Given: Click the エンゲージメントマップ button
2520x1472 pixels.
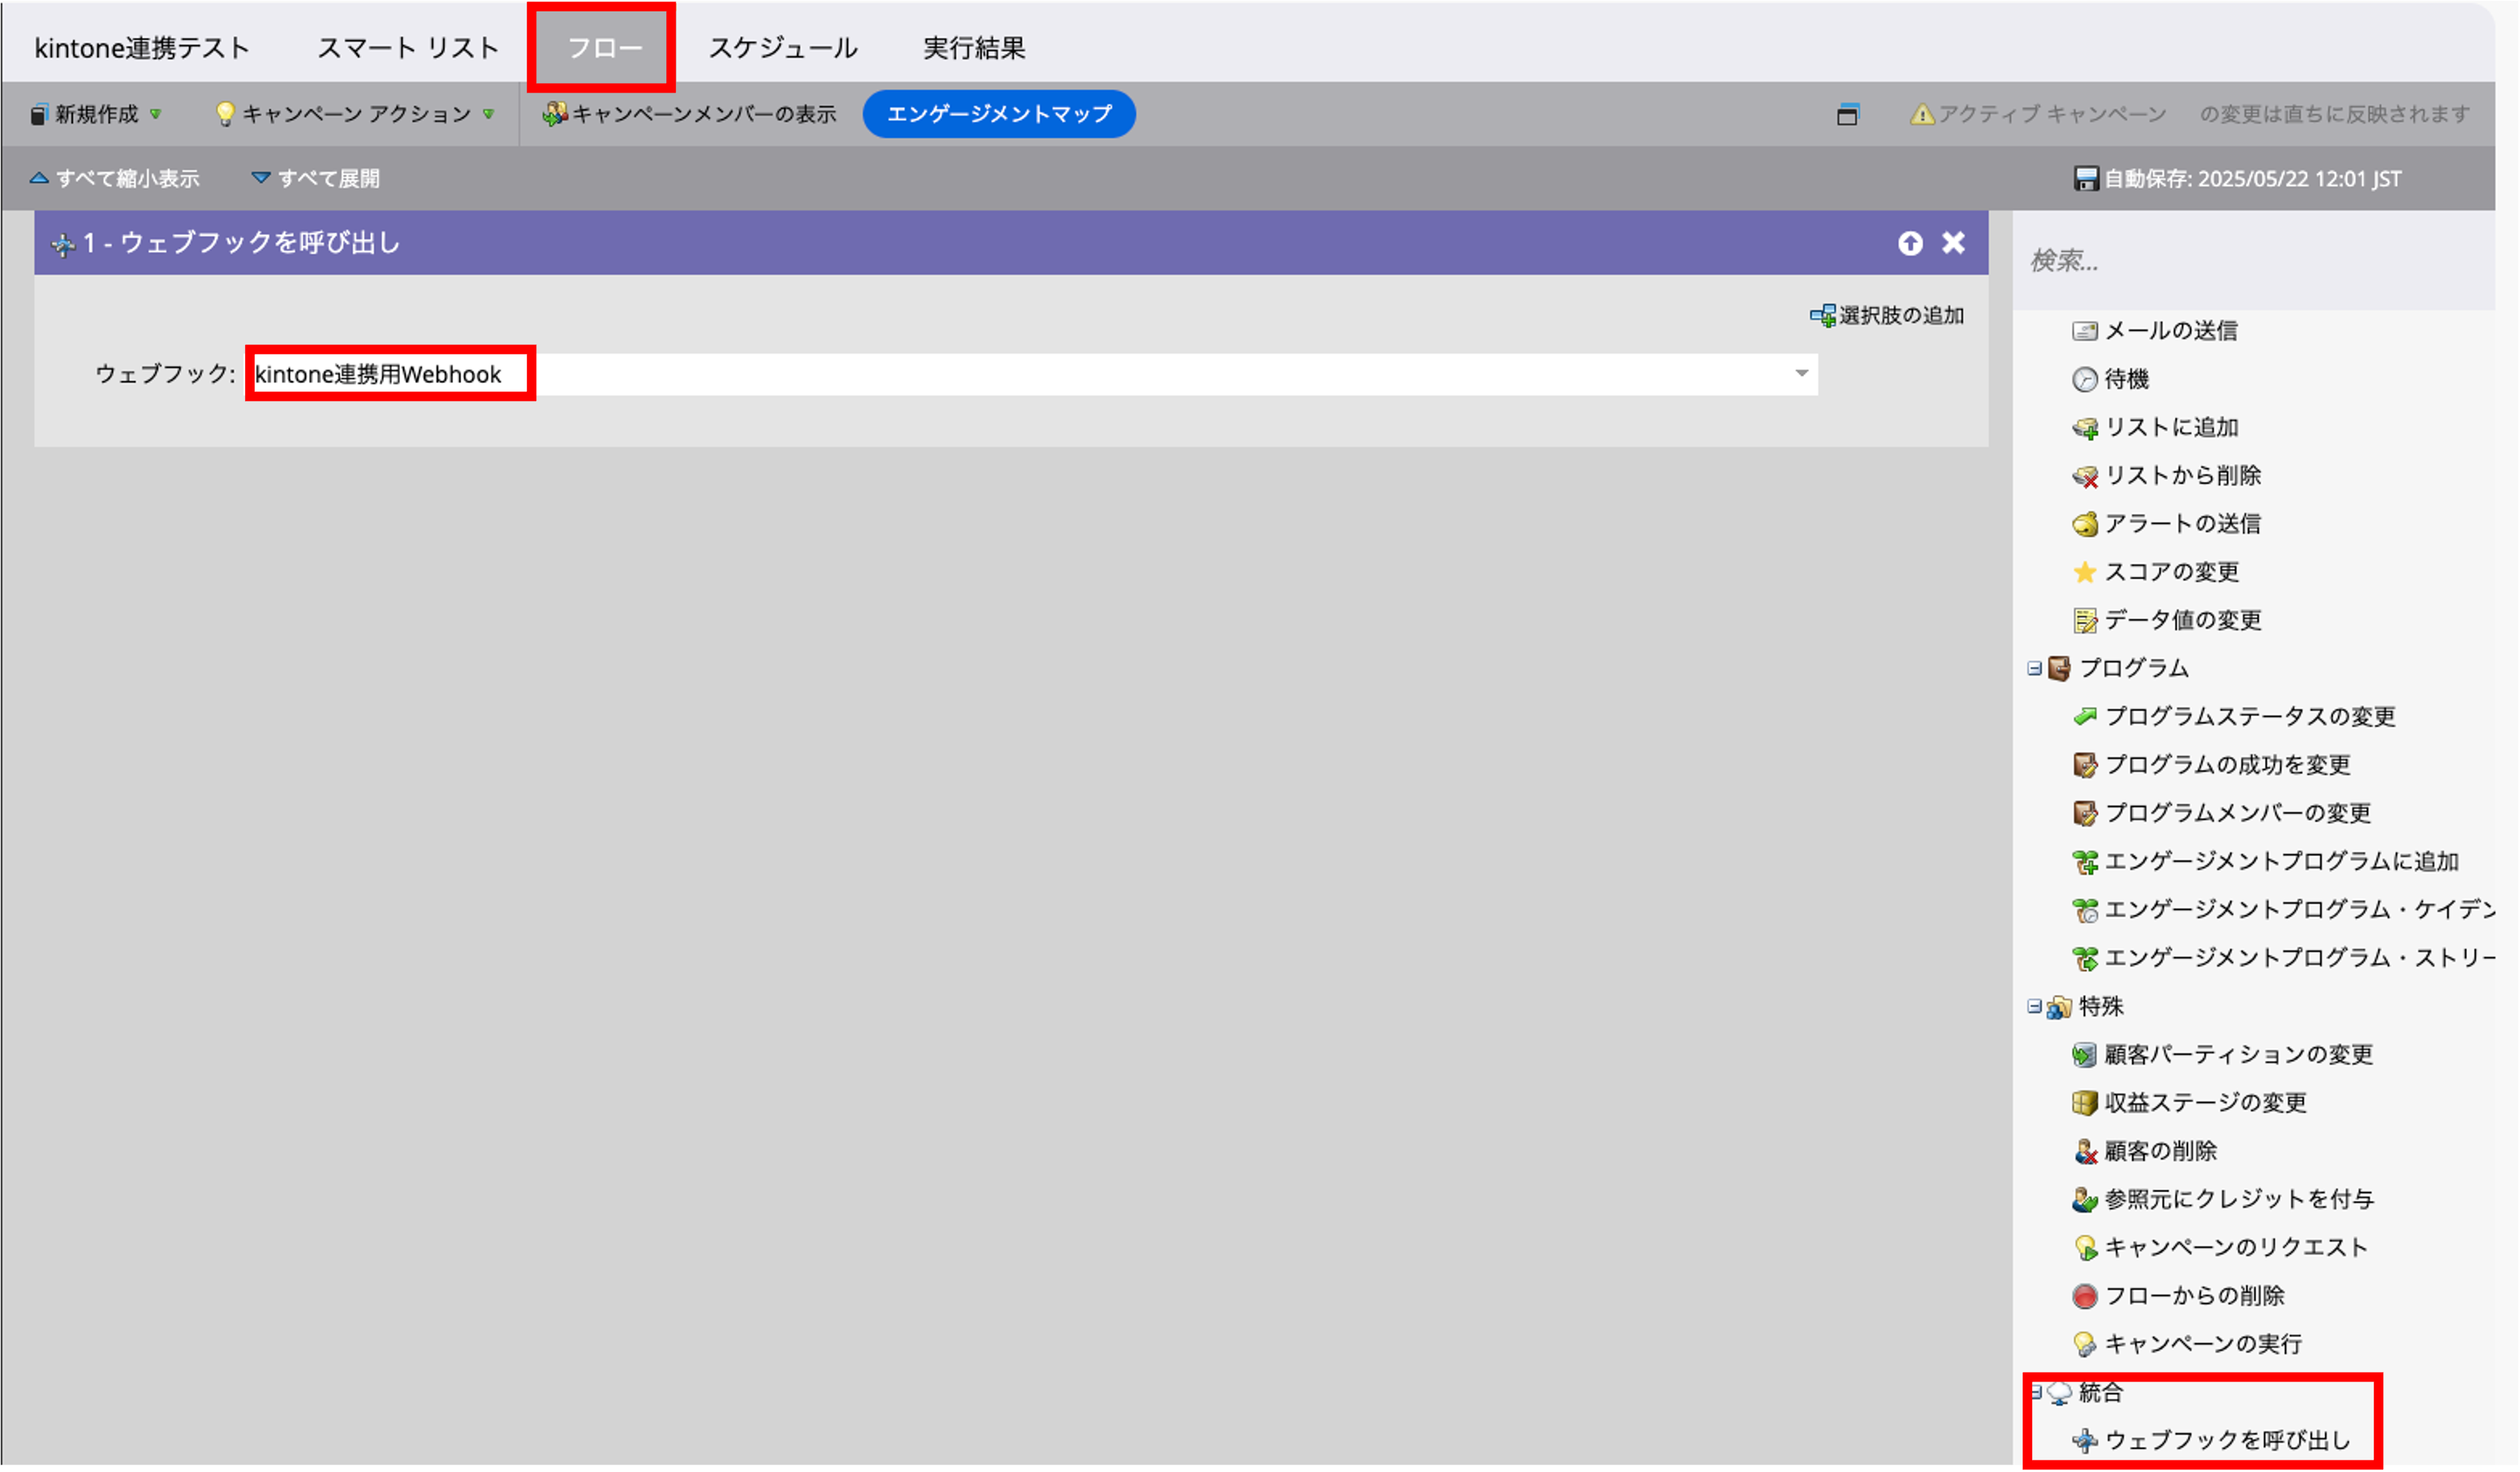Looking at the screenshot, I should pyautogui.click(x=999, y=114).
